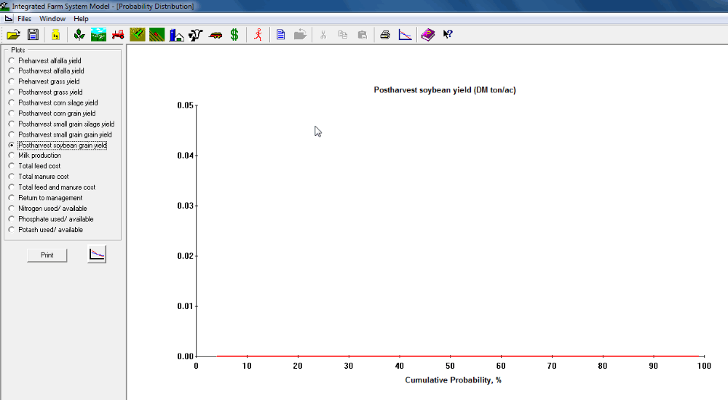Print using the toolbar printer icon
Image resolution: width=728 pixels, height=400 pixels.
click(385, 35)
